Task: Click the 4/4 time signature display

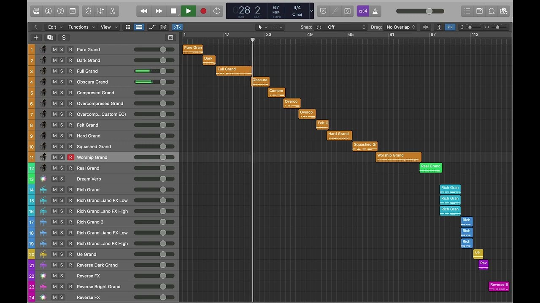Action: pos(297,8)
